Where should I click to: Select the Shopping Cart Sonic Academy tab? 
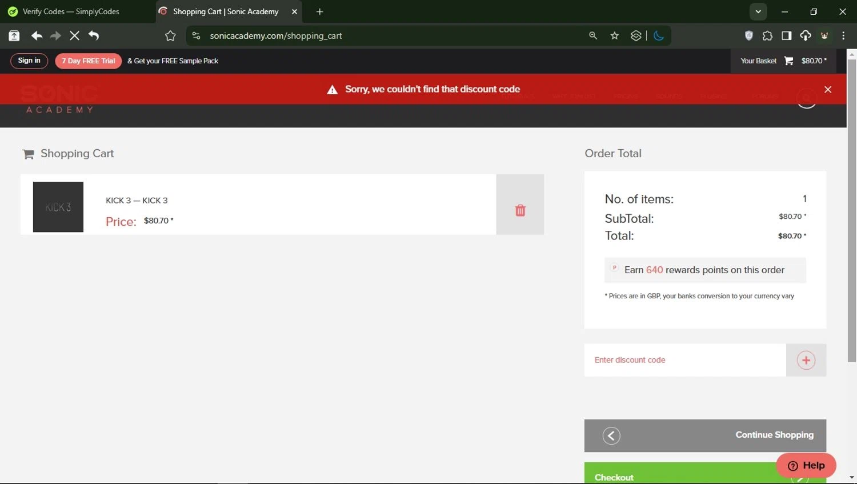click(225, 11)
